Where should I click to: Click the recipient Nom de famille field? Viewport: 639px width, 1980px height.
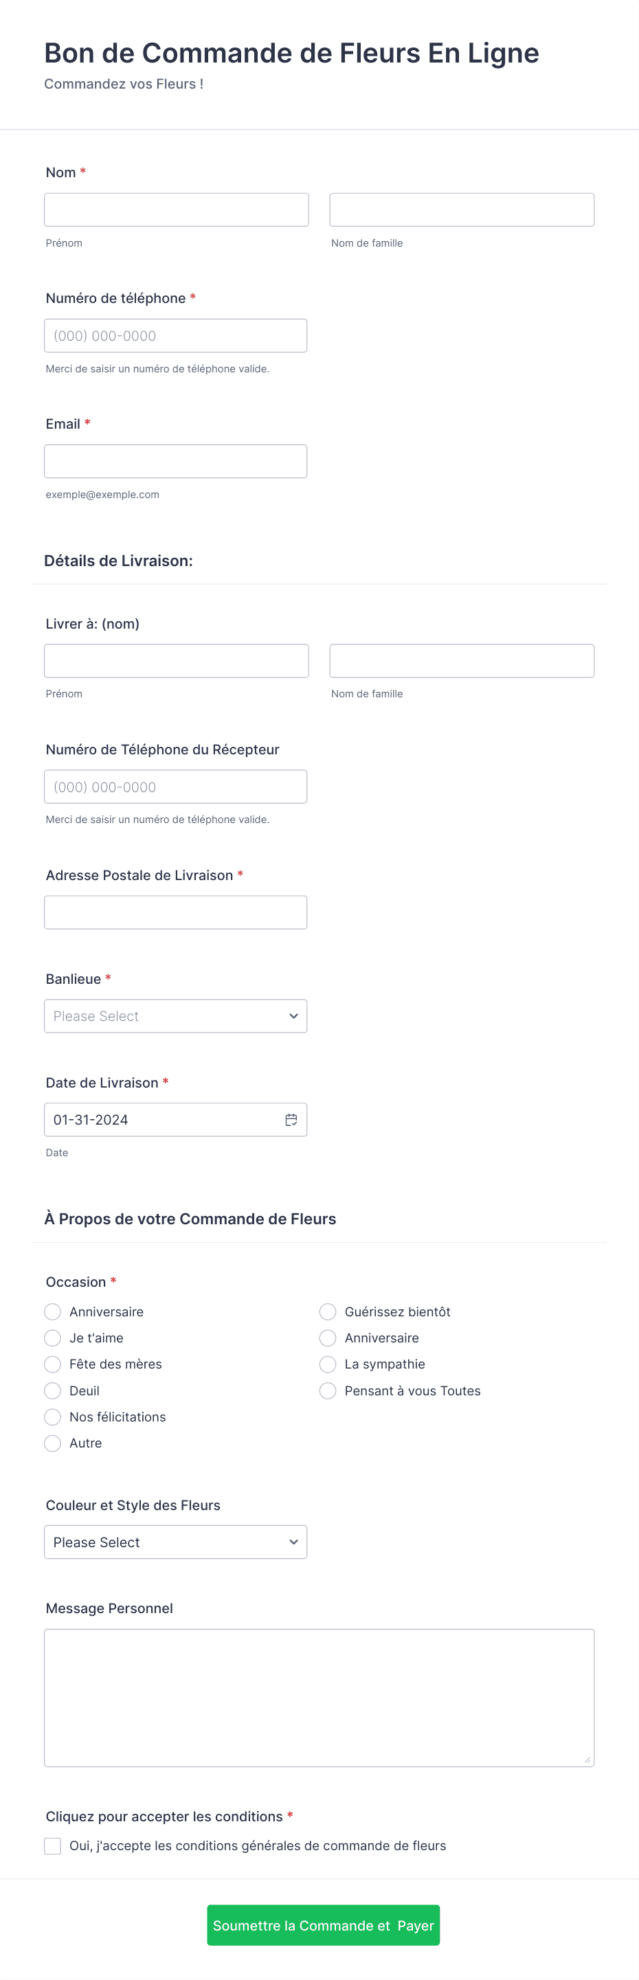(462, 661)
